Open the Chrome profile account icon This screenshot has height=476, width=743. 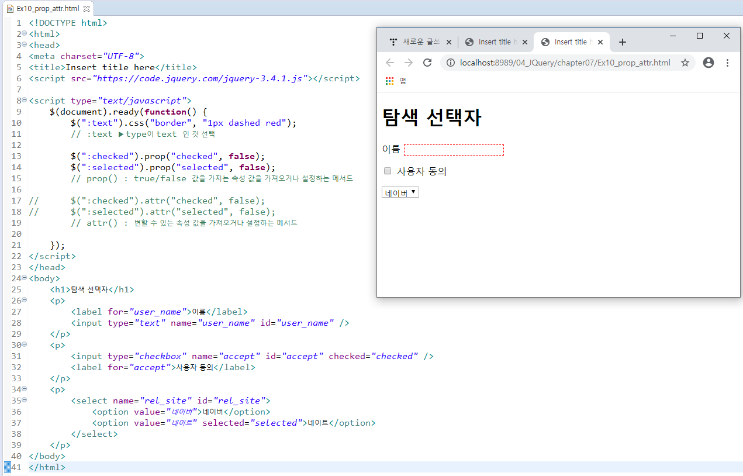tap(709, 63)
